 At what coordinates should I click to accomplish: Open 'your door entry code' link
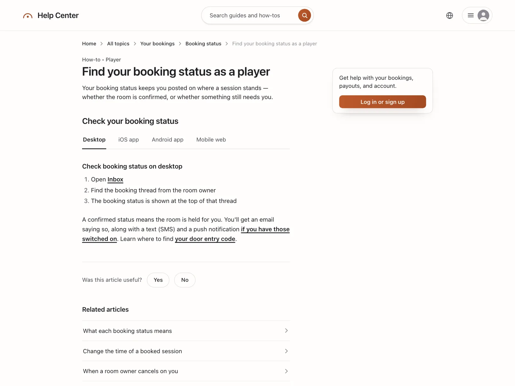[x=205, y=239]
